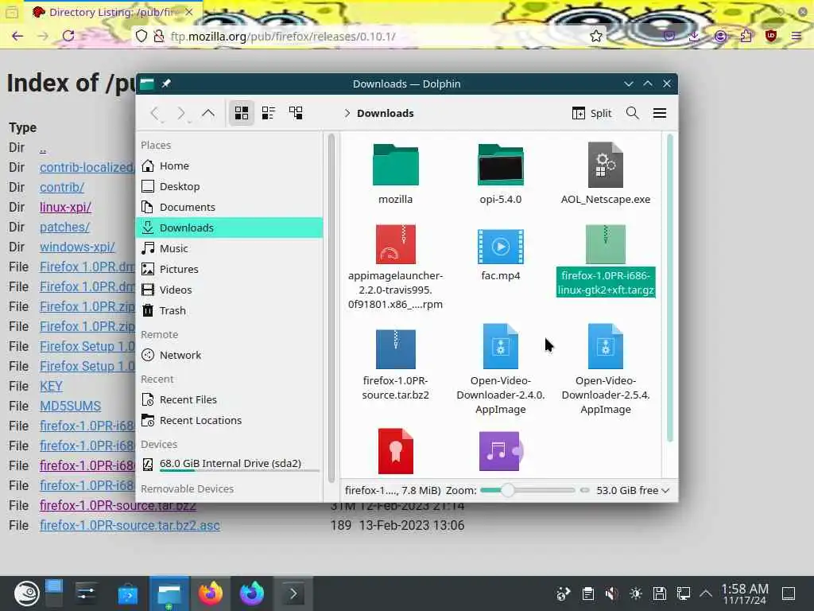
Task: Open Home in Places panel
Action: (230, 165)
